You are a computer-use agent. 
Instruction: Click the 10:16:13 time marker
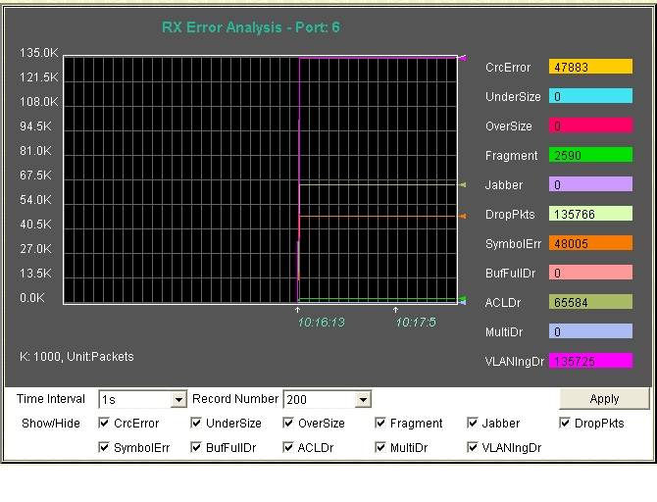point(321,322)
